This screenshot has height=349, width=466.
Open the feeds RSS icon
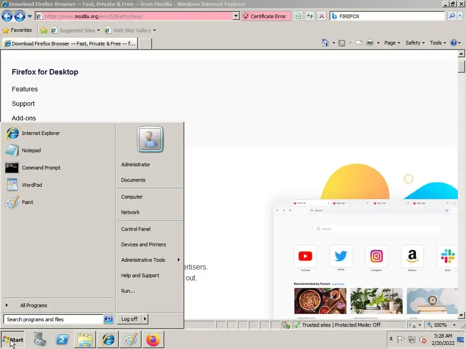click(x=342, y=43)
